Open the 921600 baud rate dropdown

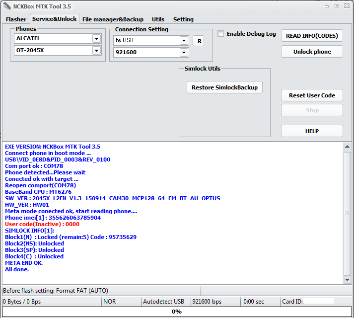(x=184, y=53)
